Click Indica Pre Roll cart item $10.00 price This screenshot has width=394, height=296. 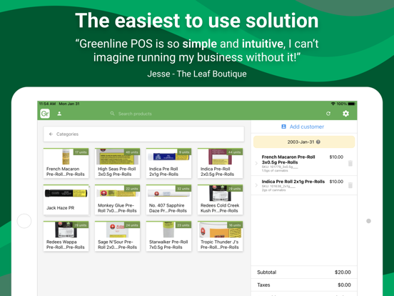click(336, 182)
